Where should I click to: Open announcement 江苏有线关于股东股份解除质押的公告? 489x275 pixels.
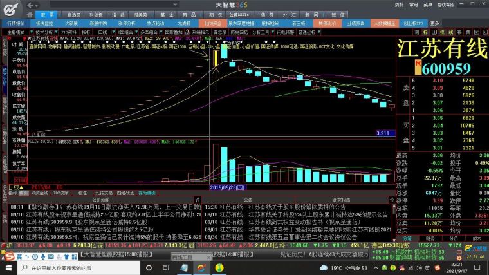(282, 207)
